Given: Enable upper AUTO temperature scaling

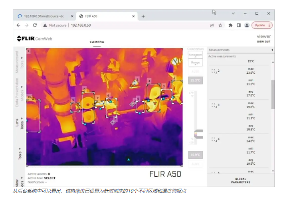Looking at the screenshot, I should (x=195, y=71).
